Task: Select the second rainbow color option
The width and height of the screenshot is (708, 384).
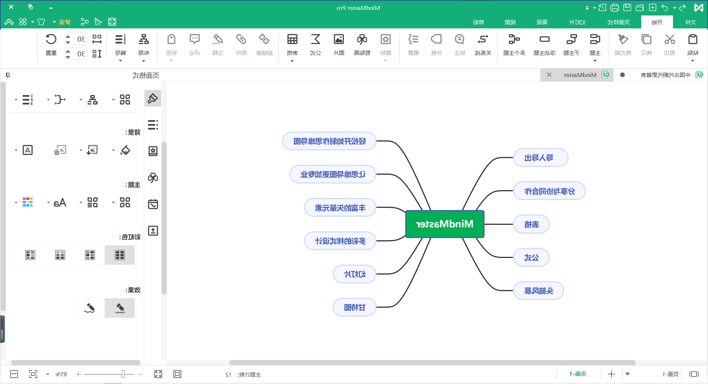Action: (90, 255)
